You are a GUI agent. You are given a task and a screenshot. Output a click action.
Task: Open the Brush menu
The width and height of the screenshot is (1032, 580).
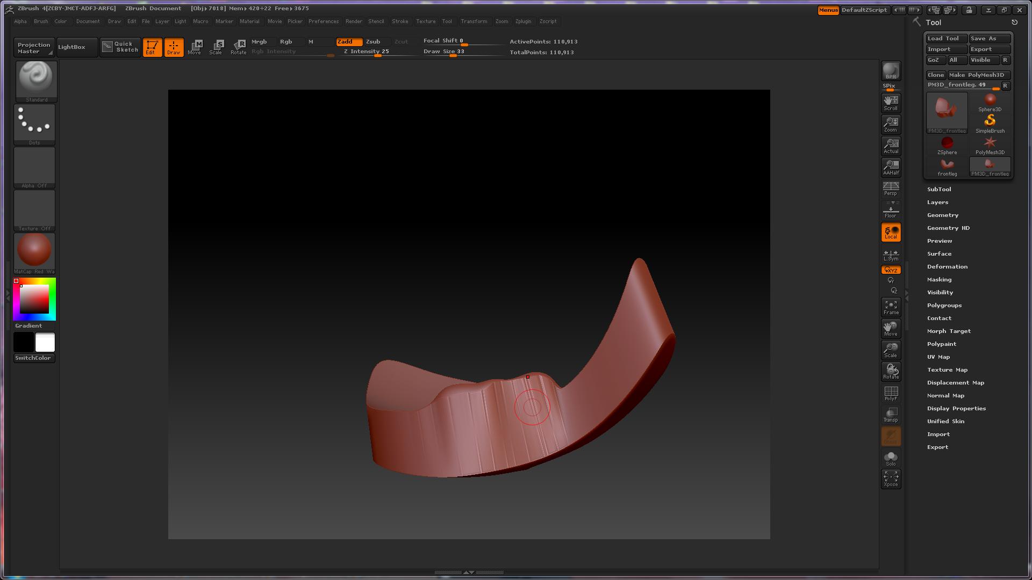pyautogui.click(x=41, y=21)
